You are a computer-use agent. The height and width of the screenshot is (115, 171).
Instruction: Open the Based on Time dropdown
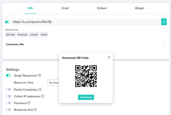[x=53, y=83]
